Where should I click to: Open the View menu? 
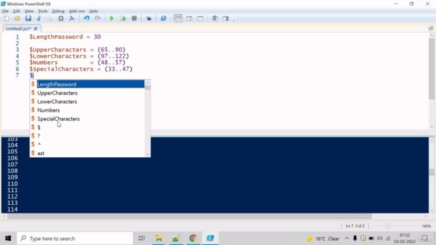(29, 11)
